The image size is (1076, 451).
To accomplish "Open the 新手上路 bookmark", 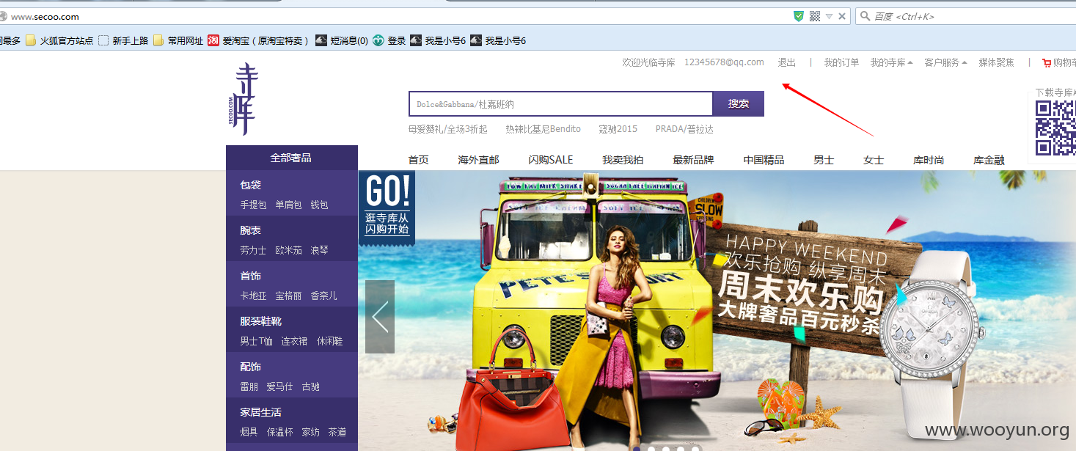I will coord(123,40).
